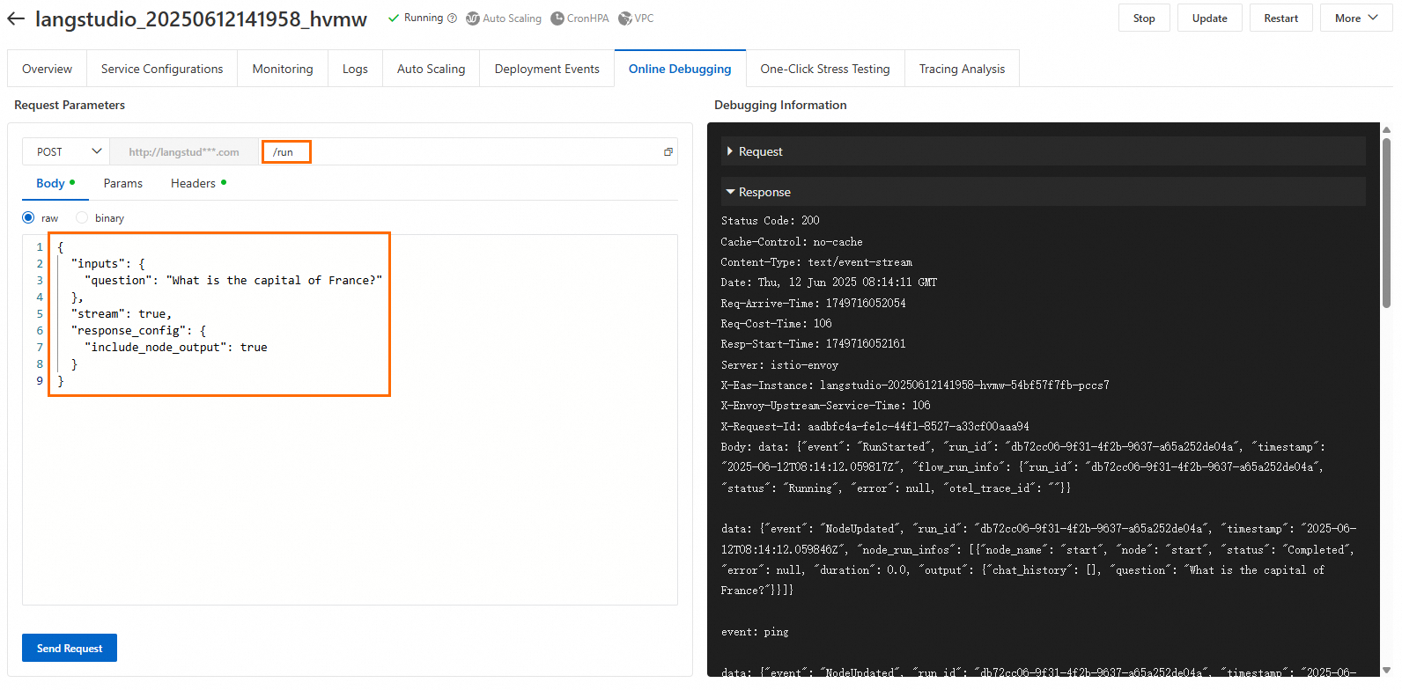Click inside the JSON body editor
Screen dimensions: 1402x690
click(350, 420)
